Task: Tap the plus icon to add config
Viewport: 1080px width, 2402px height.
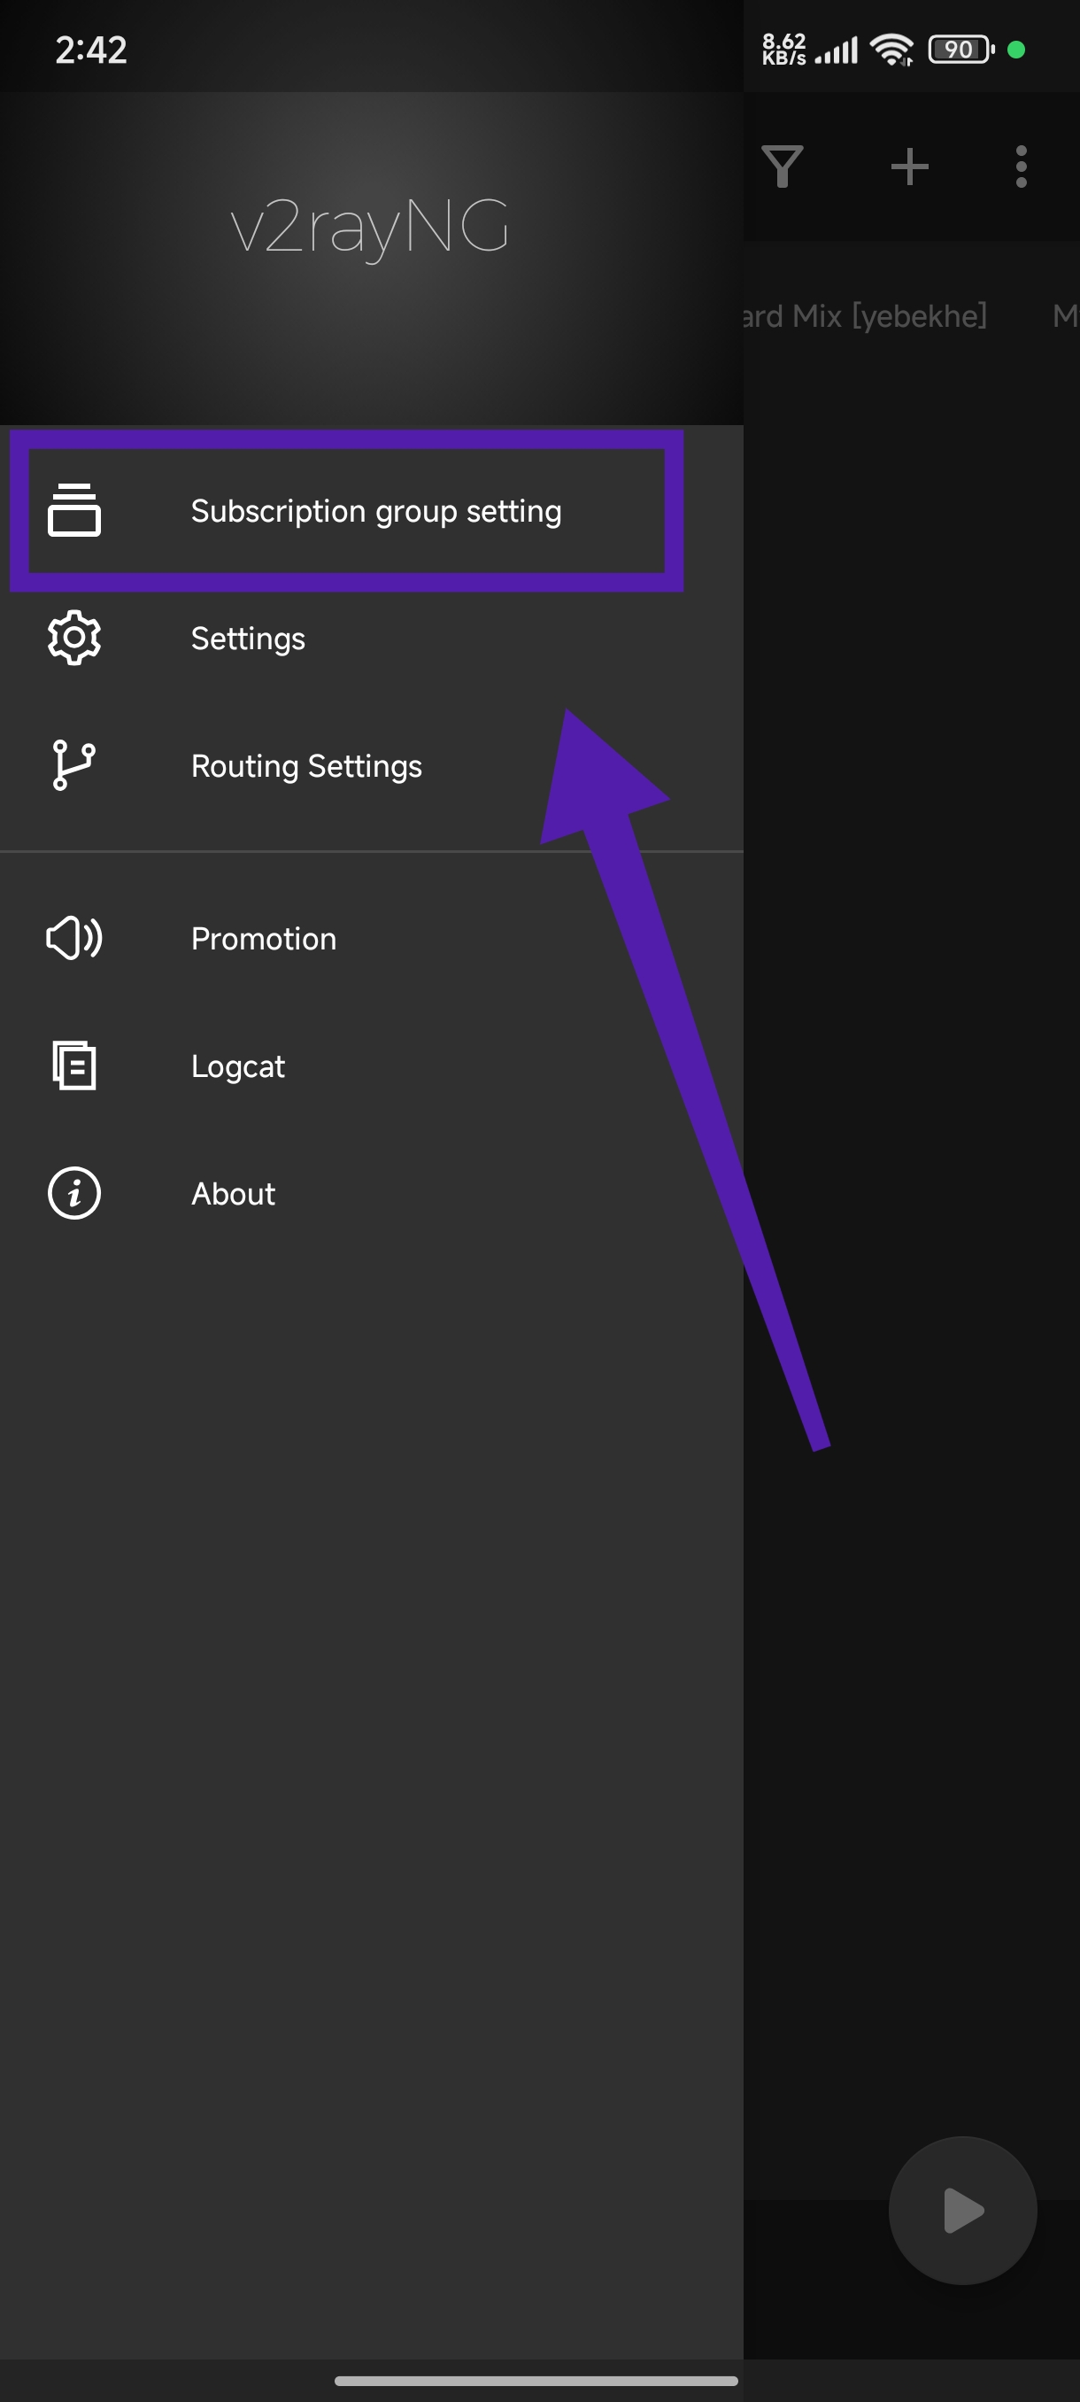Action: [x=909, y=167]
